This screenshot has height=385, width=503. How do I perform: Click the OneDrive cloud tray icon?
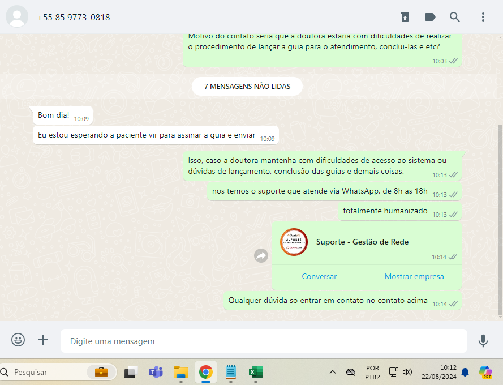pyautogui.click(x=351, y=372)
